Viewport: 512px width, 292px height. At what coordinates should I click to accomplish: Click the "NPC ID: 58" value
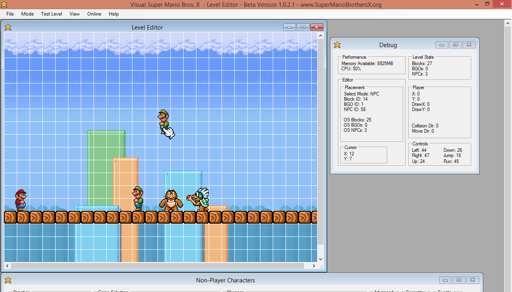355,109
